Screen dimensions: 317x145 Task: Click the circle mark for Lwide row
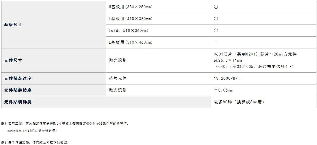pos(216,30)
